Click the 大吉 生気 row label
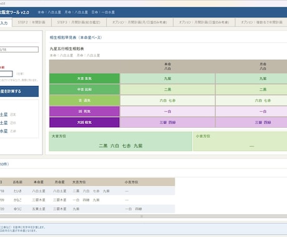The image size is (287, 237). 84,79
